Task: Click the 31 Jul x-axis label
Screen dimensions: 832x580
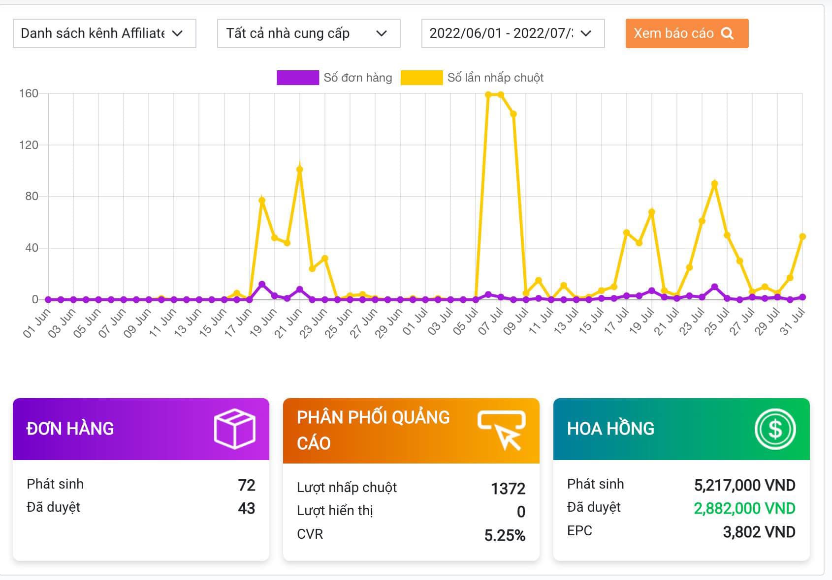Action: click(793, 321)
